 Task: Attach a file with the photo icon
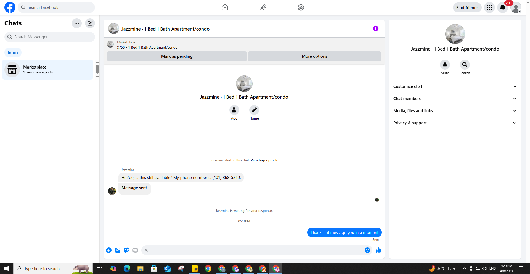tap(118, 250)
